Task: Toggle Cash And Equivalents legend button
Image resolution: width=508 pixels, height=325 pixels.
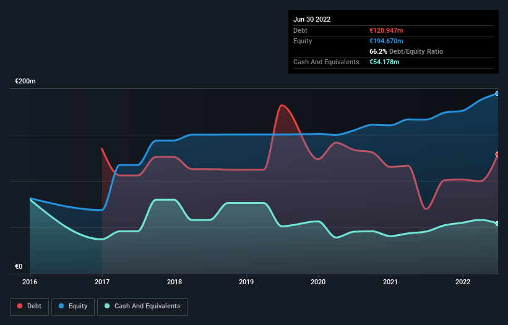Action: point(142,306)
